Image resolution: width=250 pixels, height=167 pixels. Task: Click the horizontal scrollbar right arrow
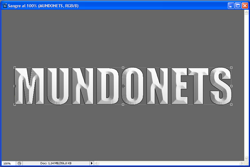tap(242, 163)
